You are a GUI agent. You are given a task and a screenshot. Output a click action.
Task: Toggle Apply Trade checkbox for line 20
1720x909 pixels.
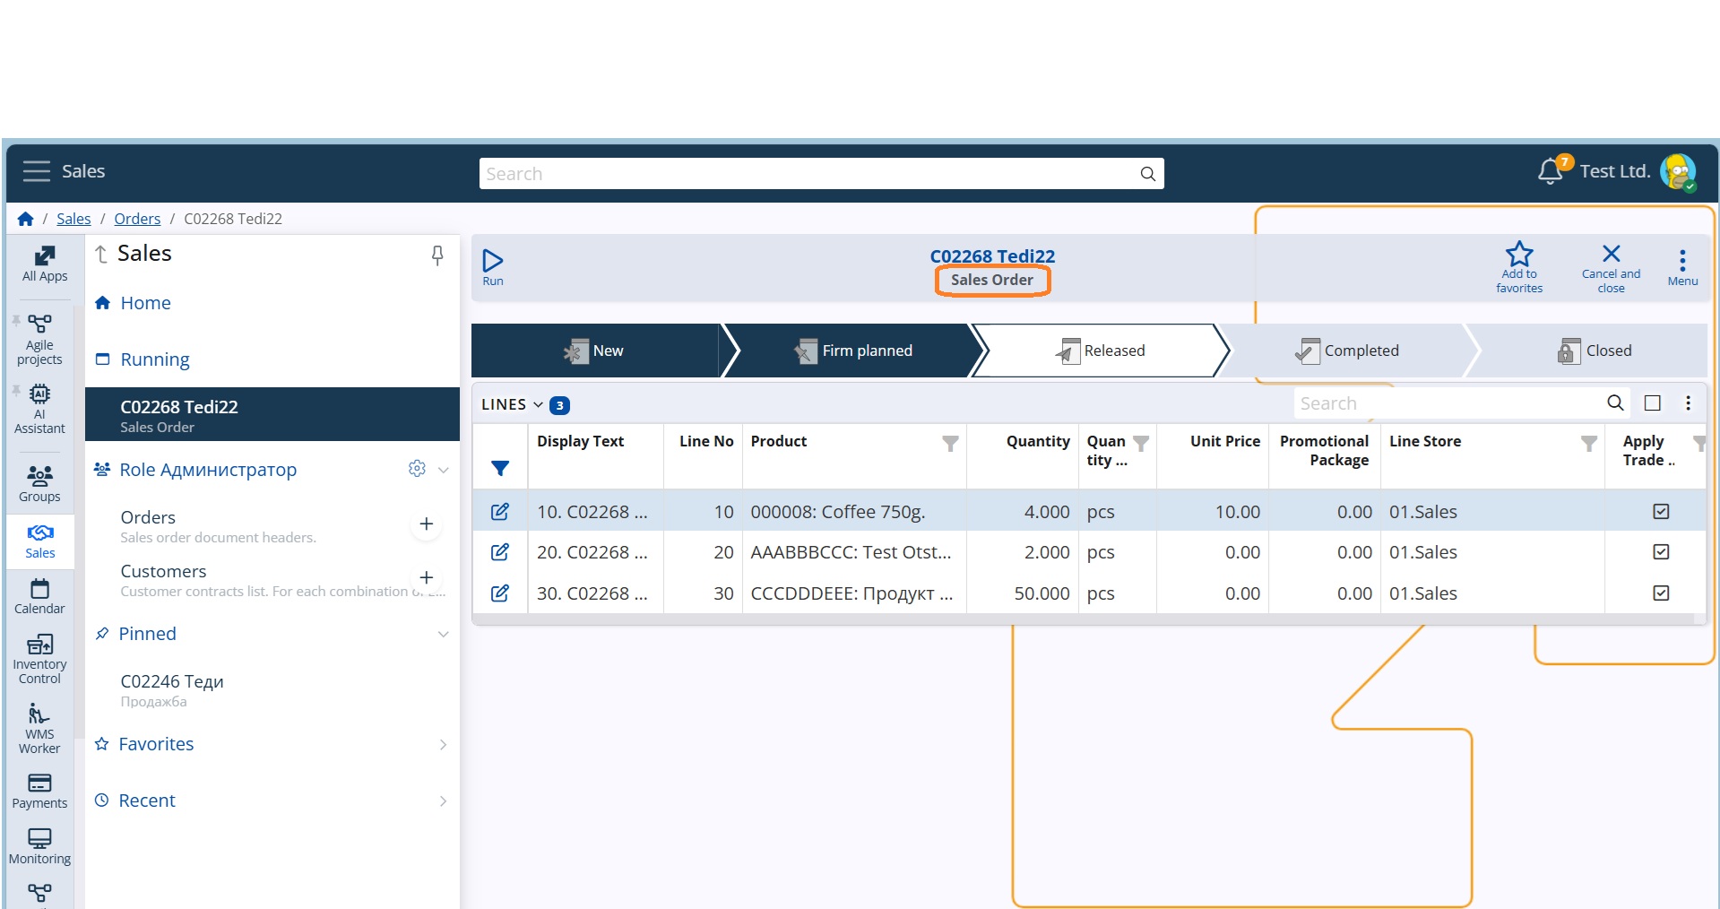tap(1661, 551)
